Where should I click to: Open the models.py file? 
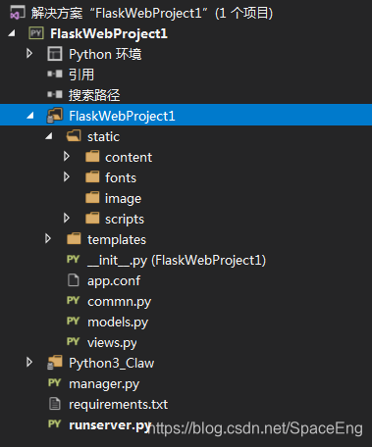[x=118, y=323]
